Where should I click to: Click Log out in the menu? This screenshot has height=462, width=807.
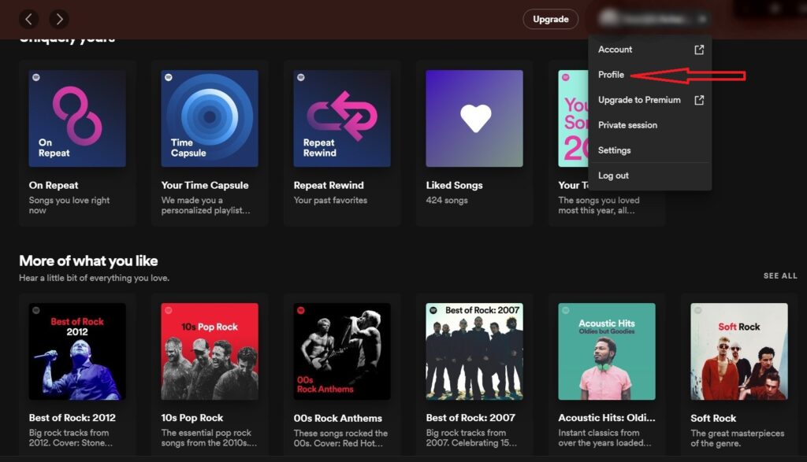point(650,176)
